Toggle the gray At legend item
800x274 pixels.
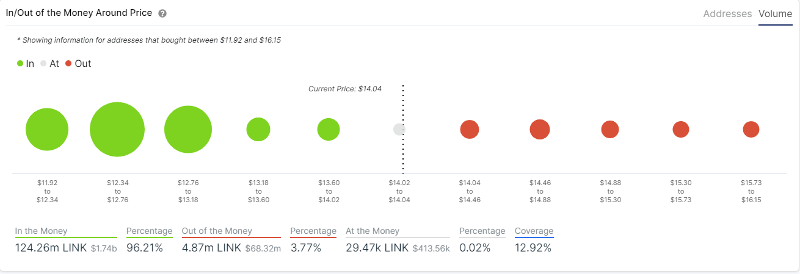pos(50,63)
